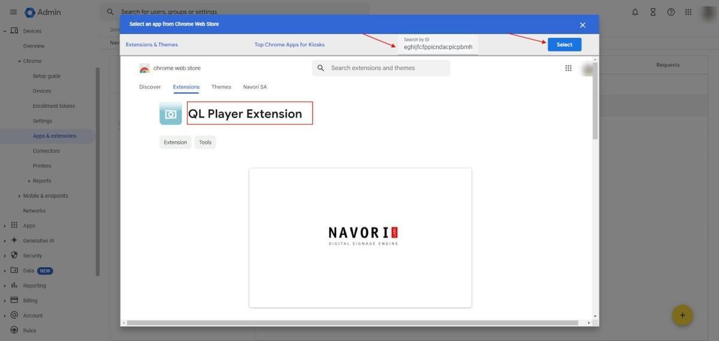Click the Rules icon in sidebar

[14, 330]
